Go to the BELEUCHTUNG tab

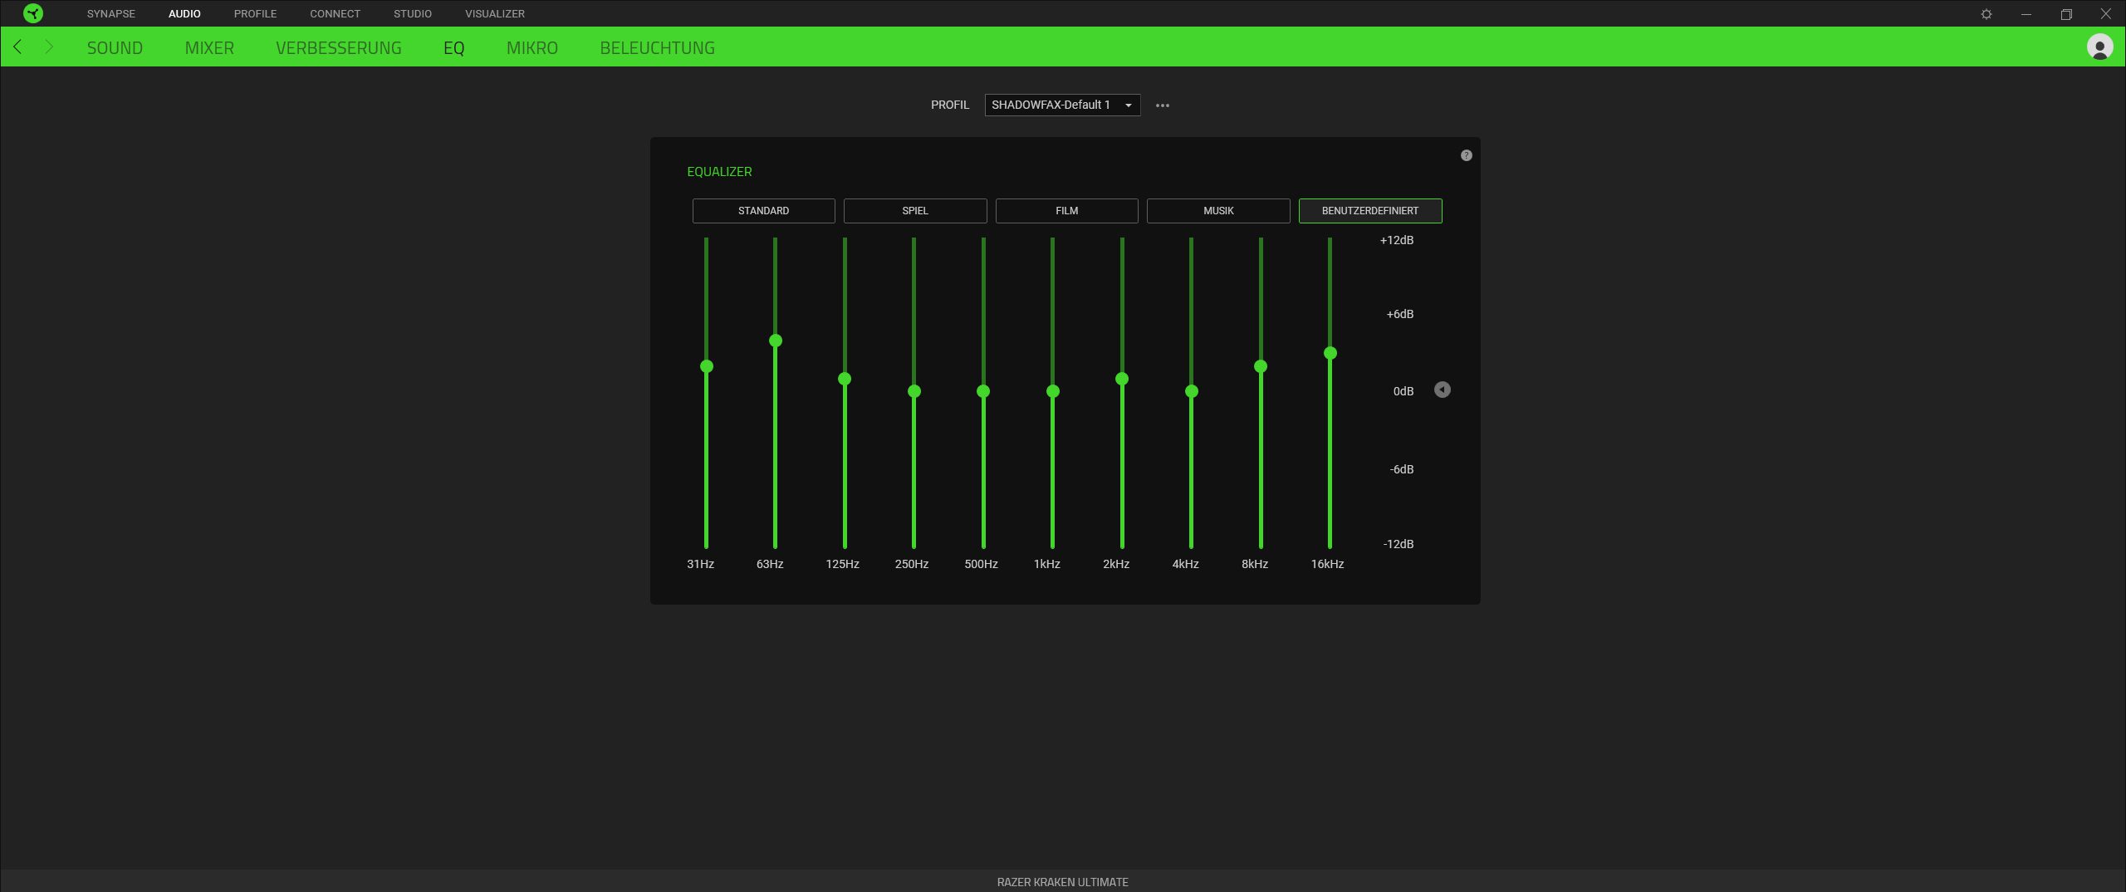tap(657, 48)
